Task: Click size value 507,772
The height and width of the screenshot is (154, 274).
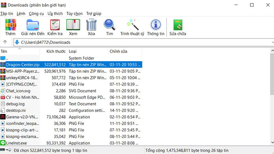Action: pyautogui.click(x=59, y=78)
